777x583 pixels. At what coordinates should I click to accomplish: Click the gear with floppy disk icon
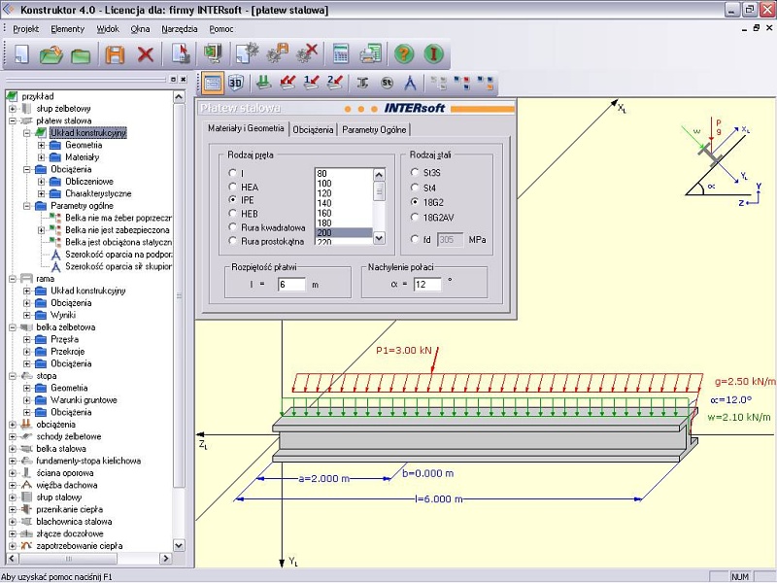[278, 53]
